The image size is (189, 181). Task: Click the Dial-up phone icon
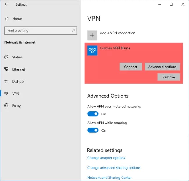(x=6, y=81)
